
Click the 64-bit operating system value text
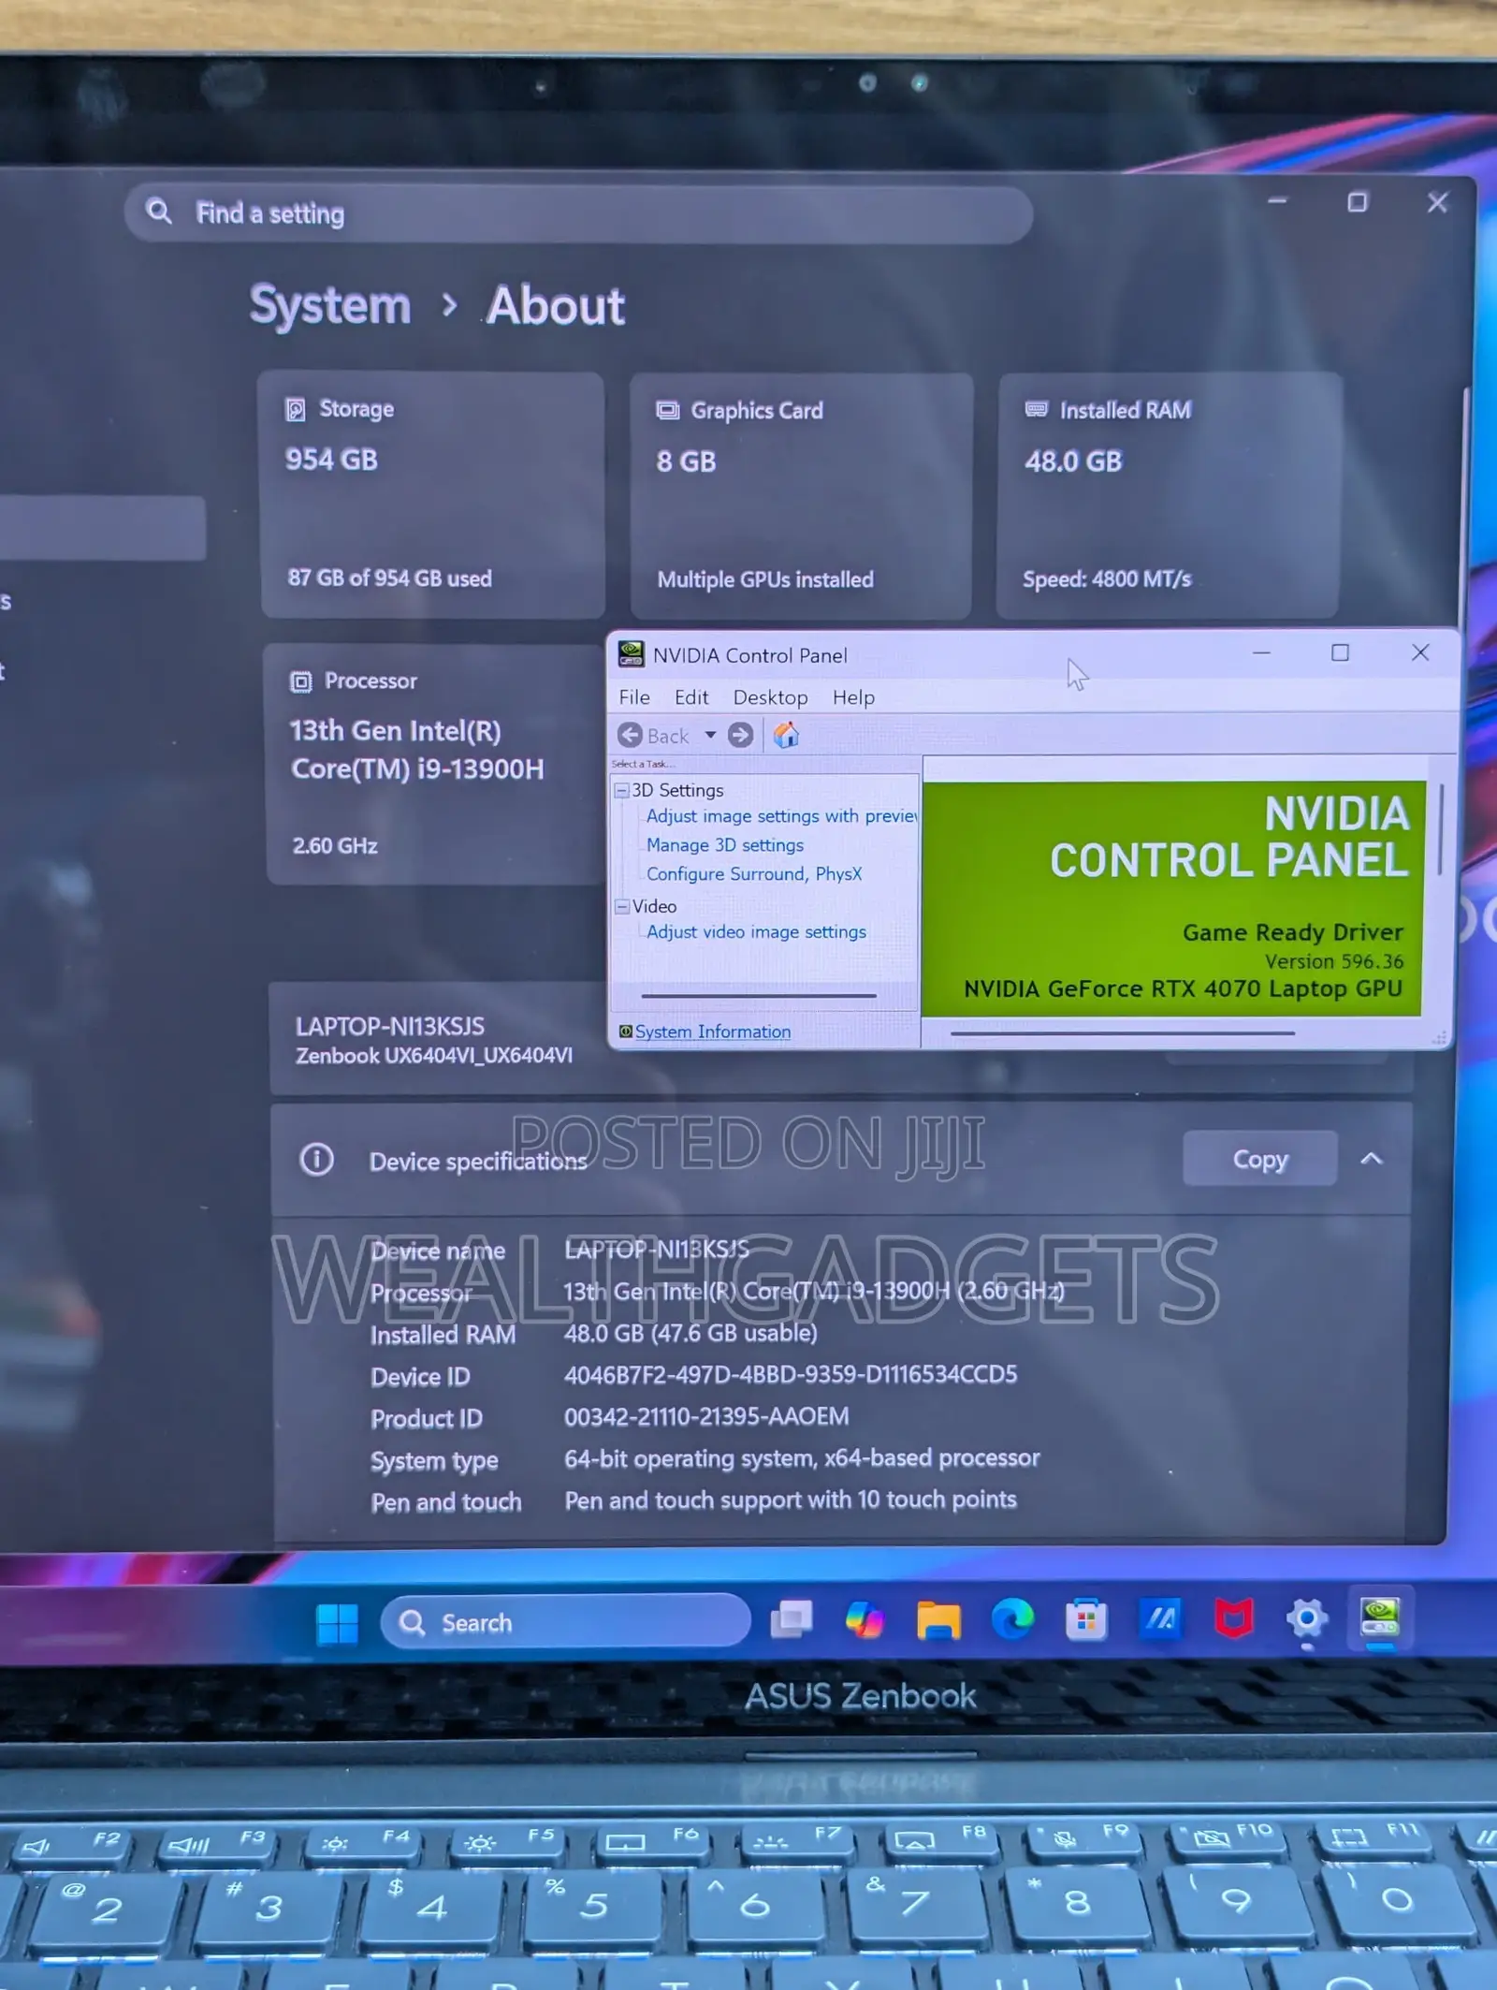click(x=802, y=1458)
